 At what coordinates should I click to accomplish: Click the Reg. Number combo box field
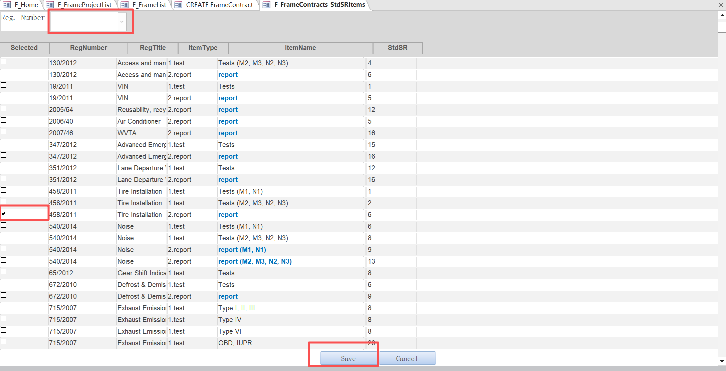point(84,22)
